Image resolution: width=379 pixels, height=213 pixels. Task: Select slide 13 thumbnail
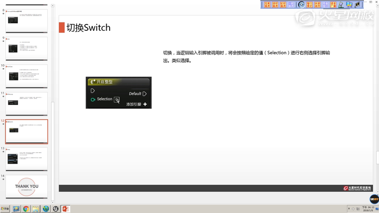coord(26,159)
